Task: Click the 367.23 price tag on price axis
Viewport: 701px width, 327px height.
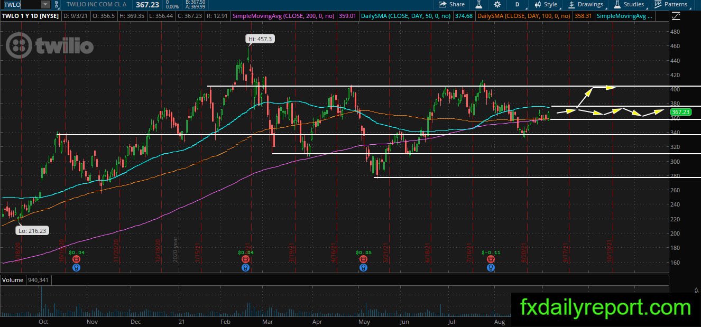Action: click(x=680, y=112)
